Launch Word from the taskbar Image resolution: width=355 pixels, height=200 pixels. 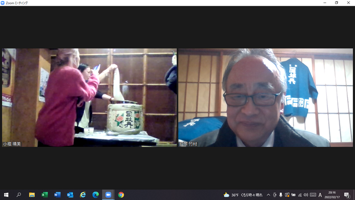point(57,195)
